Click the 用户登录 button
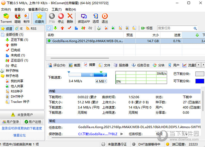205x147 pixels. [x=11, y=122]
